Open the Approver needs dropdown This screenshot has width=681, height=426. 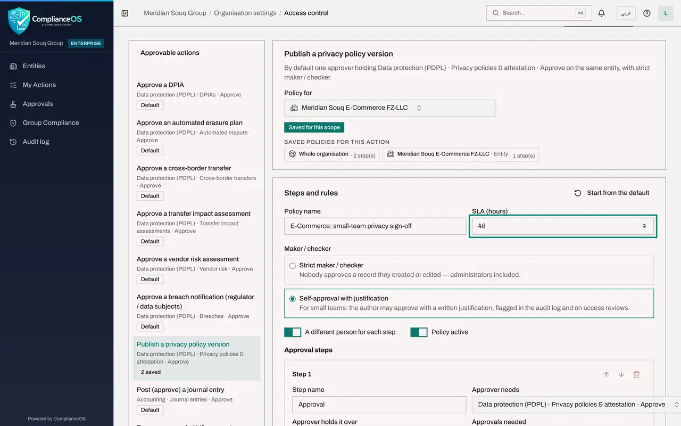(577, 405)
